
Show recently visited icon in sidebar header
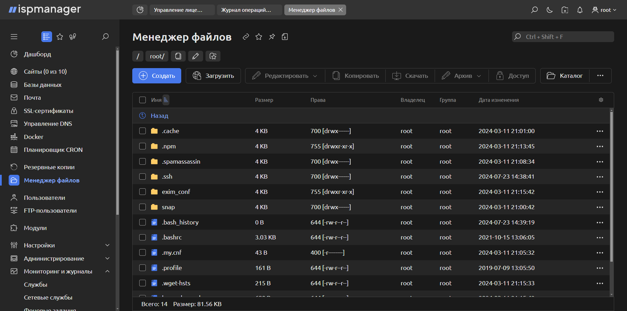(73, 36)
